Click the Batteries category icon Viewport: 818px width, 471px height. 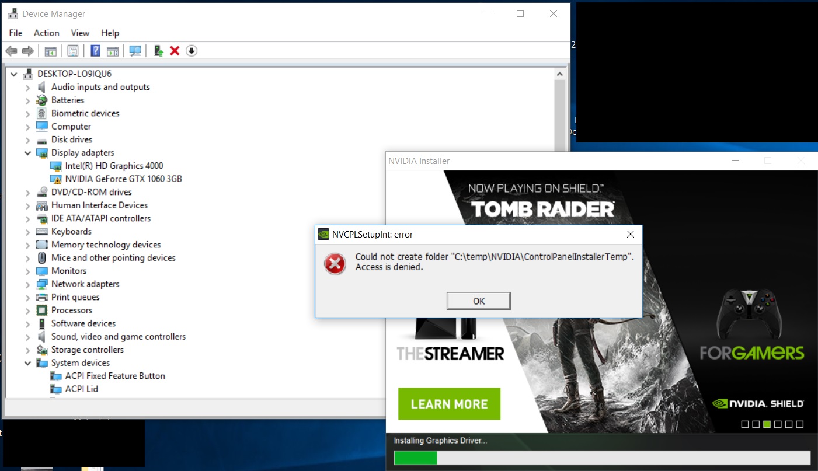(41, 100)
